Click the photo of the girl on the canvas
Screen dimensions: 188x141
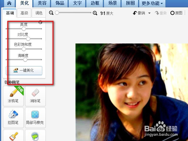click(132, 92)
